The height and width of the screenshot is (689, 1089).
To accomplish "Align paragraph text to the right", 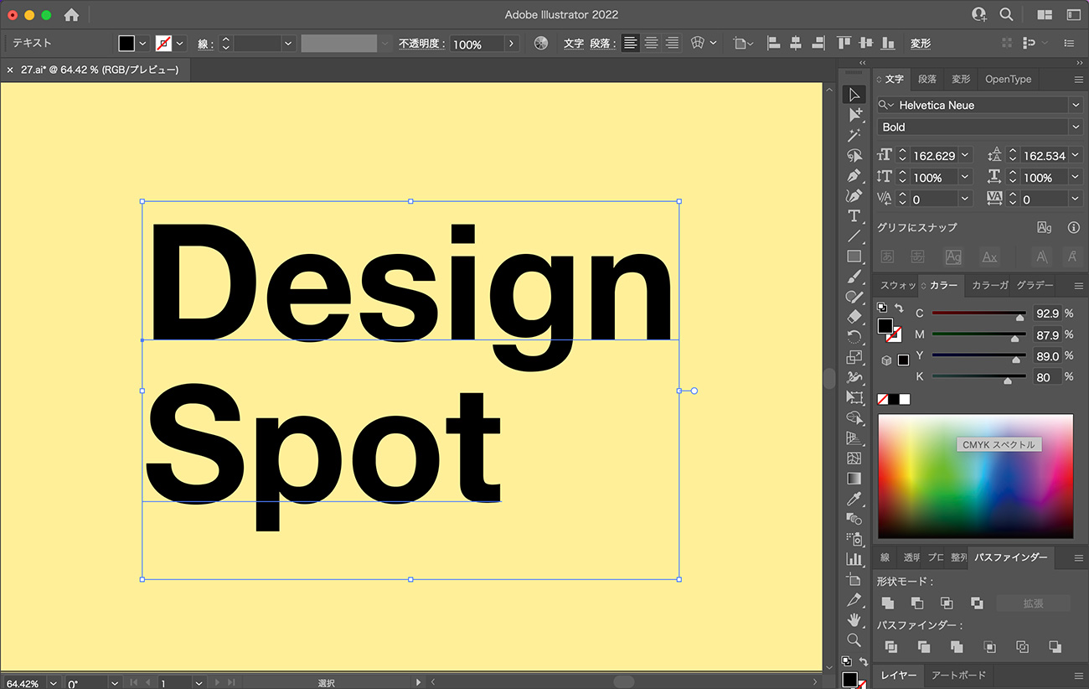I will [672, 44].
